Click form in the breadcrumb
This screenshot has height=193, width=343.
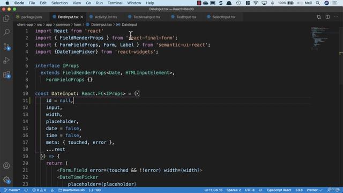[x=77, y=25]
